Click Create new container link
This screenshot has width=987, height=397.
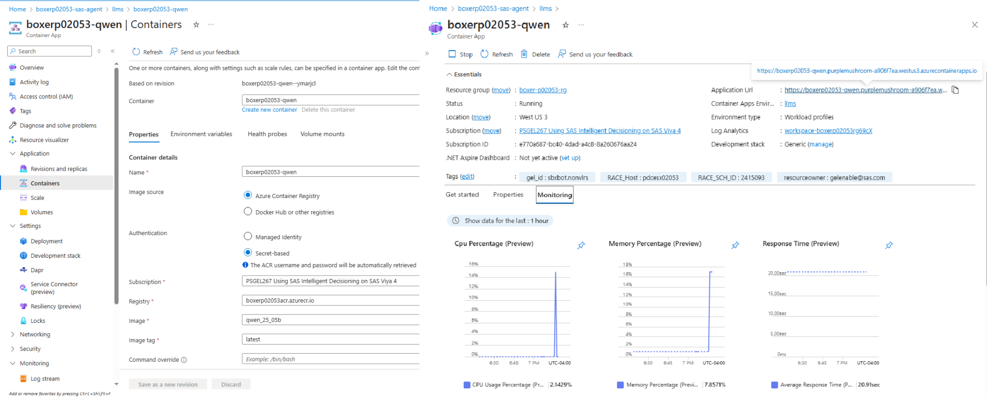(x=269, y=110)
